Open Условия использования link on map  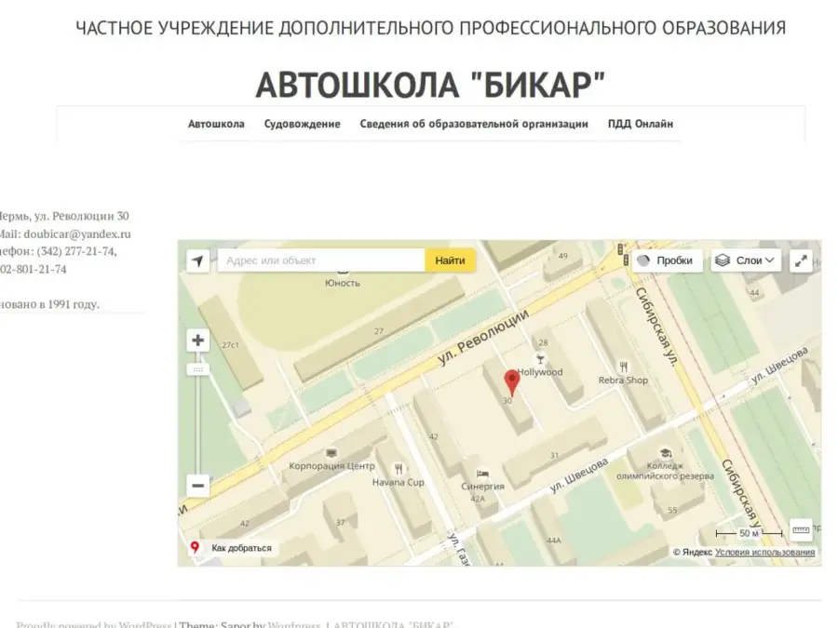pos(764,553)
